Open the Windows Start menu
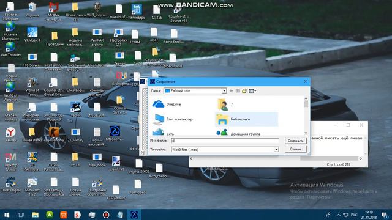 [7, 215]
